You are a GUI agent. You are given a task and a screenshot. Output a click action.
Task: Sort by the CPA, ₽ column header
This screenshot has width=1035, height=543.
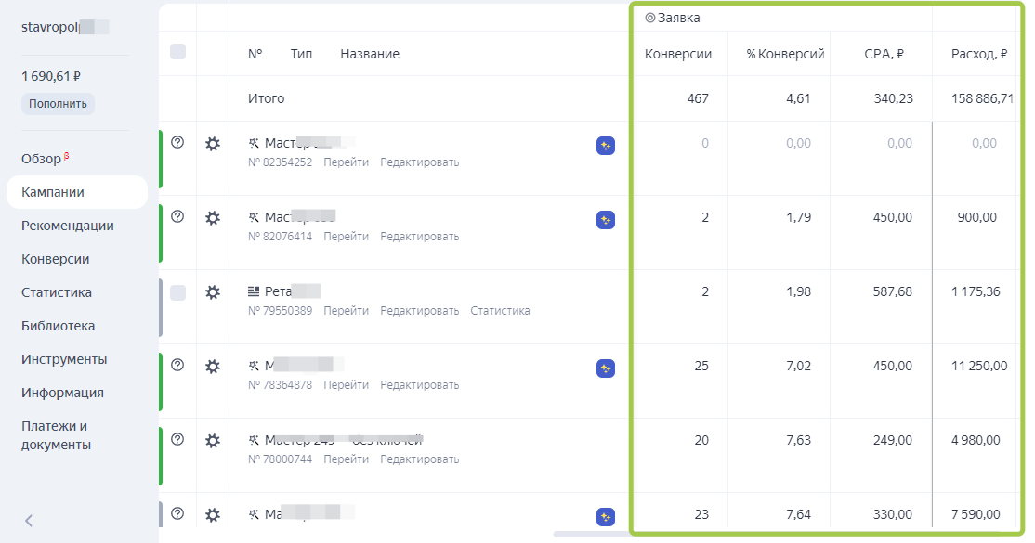[x=884, y=54]
